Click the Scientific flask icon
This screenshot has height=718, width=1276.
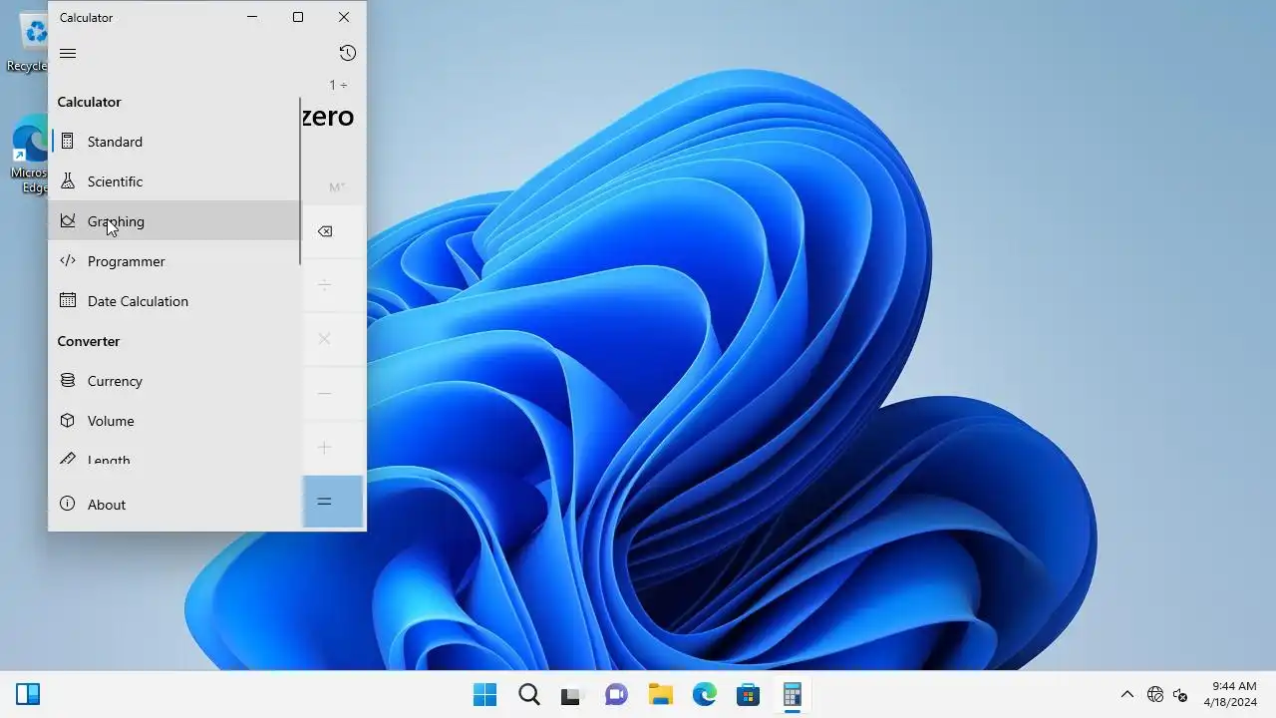(68, 181)
